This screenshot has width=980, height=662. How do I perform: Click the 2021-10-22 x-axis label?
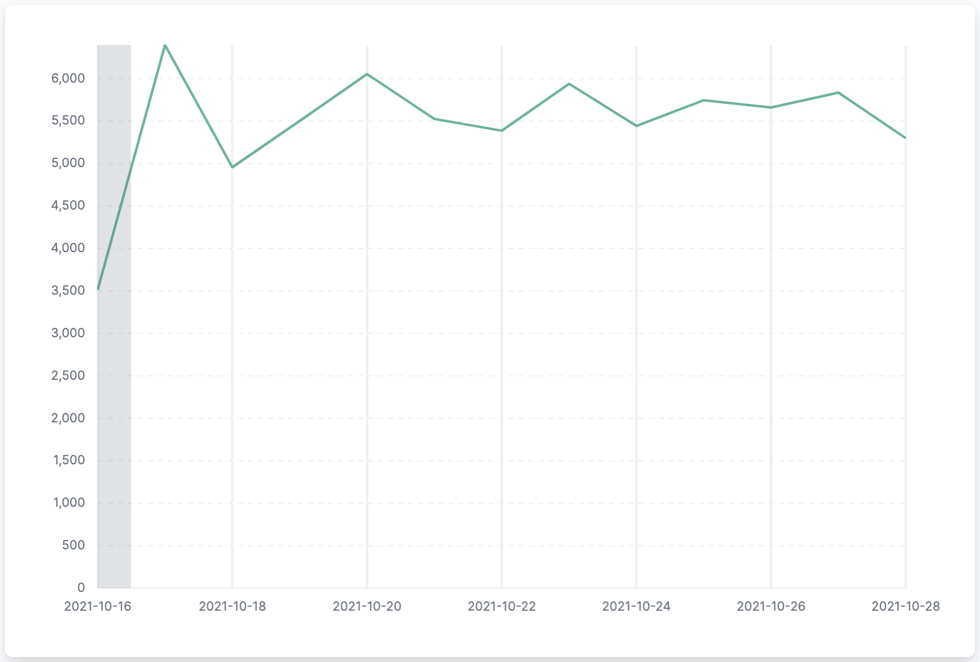[502, 606]
